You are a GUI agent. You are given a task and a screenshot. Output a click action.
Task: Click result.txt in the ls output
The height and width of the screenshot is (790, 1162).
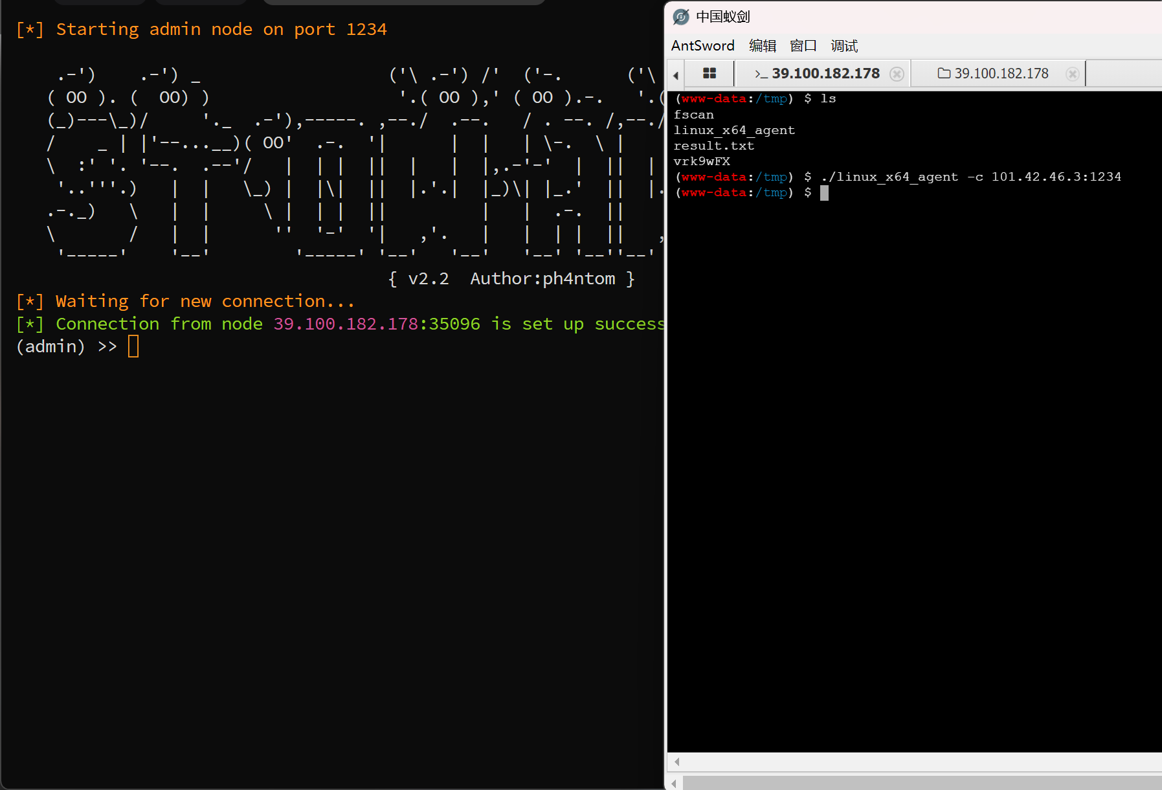[713, 146]
